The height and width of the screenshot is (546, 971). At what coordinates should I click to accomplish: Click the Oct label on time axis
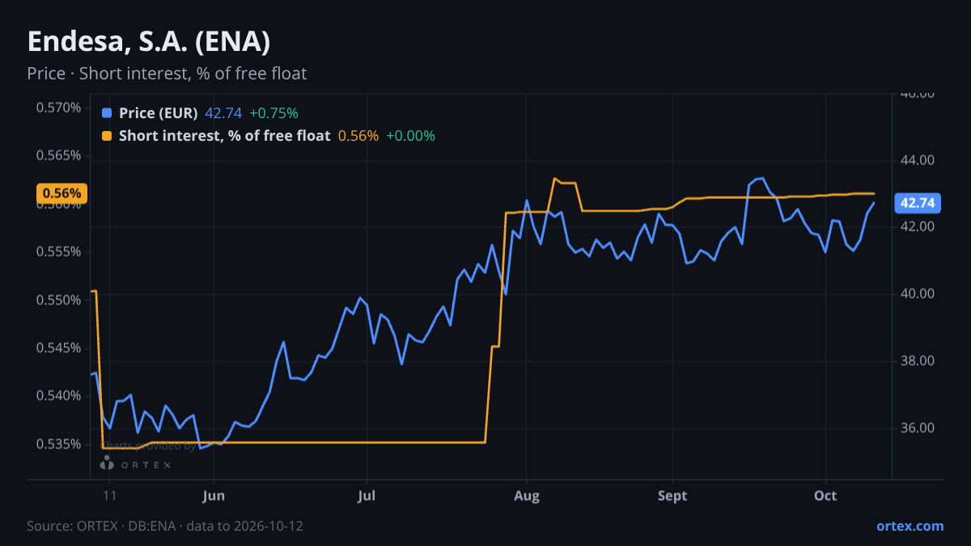825,496
